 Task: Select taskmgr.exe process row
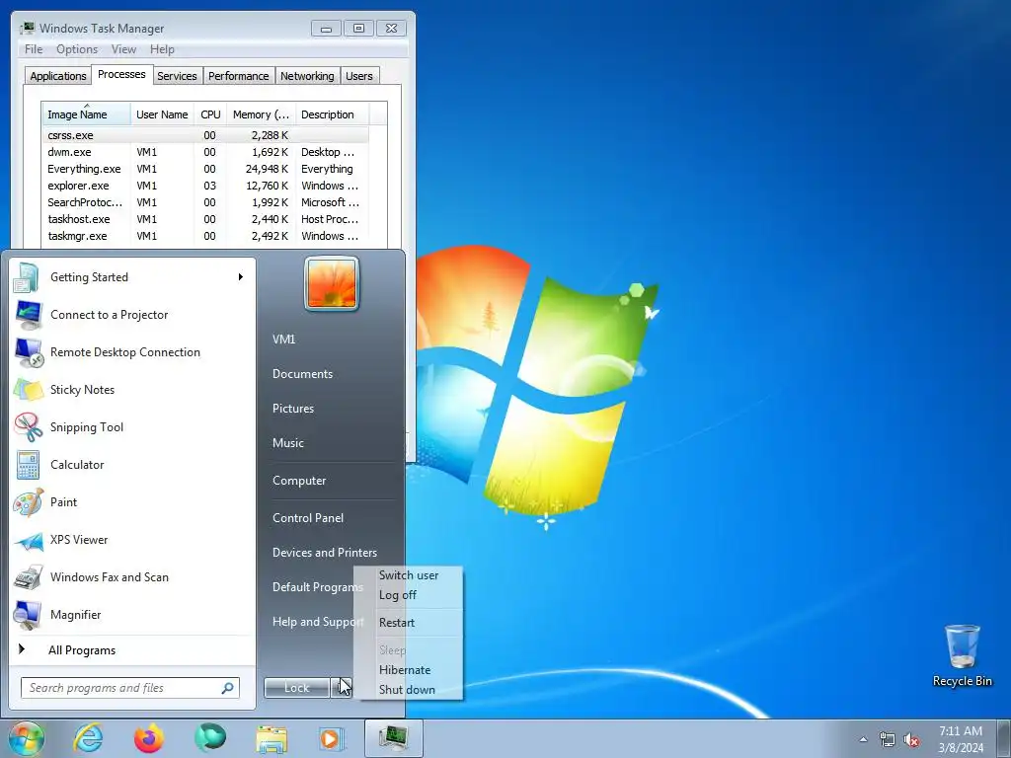[x=205, y=236]
